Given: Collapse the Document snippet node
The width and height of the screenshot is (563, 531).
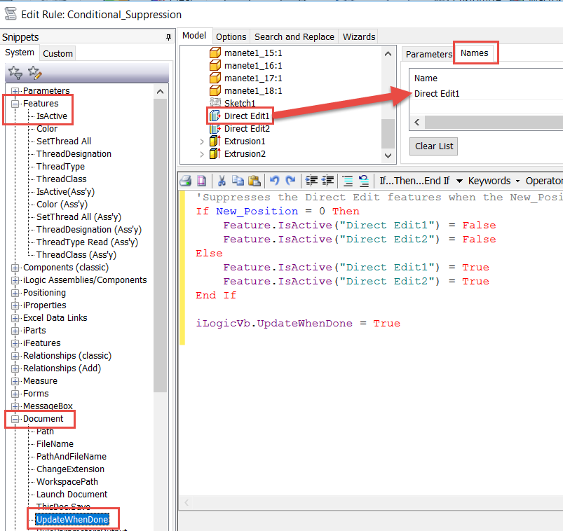Looking at the screenshot, I should [15, 419].
